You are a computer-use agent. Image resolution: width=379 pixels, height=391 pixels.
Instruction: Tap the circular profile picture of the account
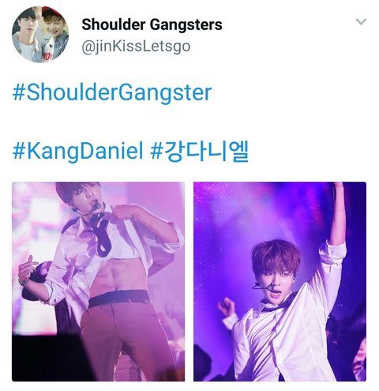click(40, 34)
